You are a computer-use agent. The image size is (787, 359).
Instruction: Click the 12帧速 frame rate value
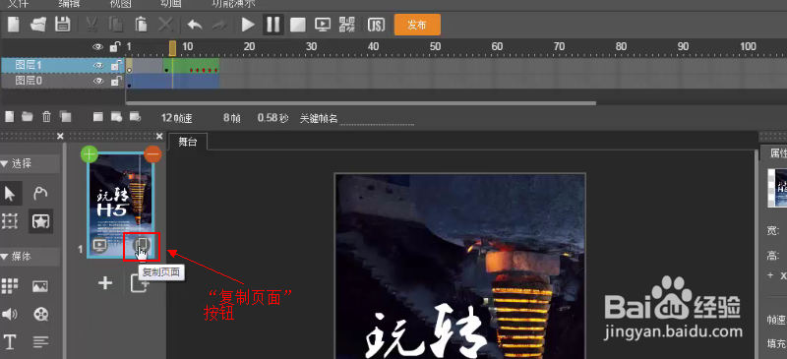[x=177, y=118]
